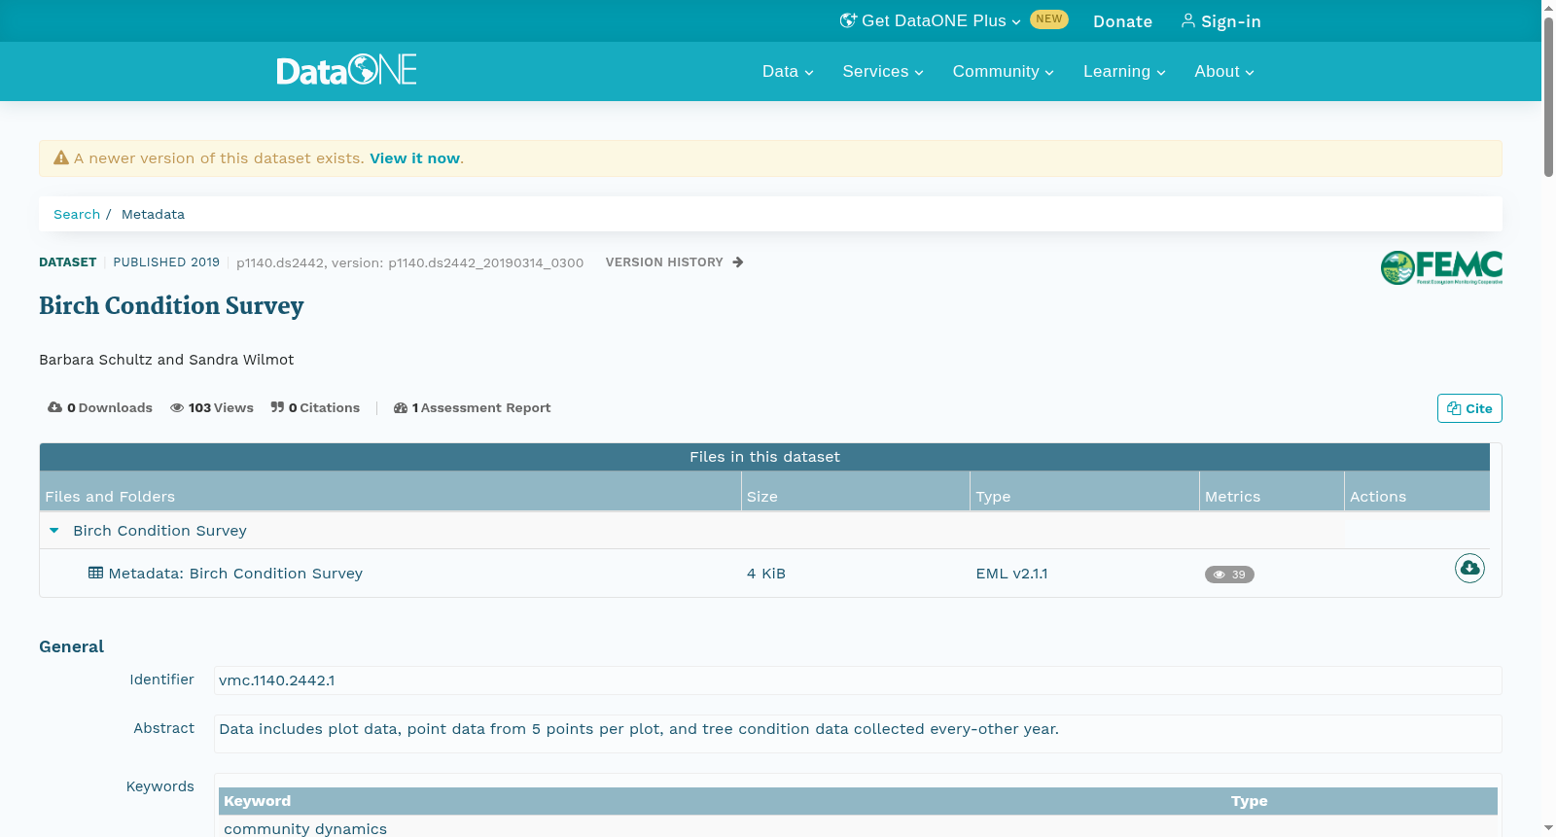Click the NEW badge

1049,19
